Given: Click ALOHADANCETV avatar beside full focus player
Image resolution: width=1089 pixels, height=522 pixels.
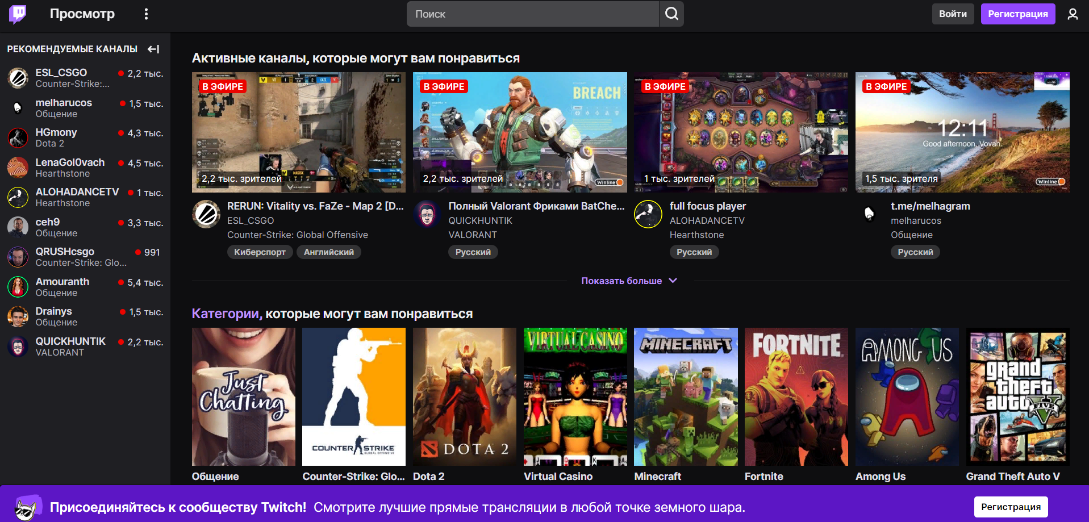Looking at the screenshot, I should [648, 214].
